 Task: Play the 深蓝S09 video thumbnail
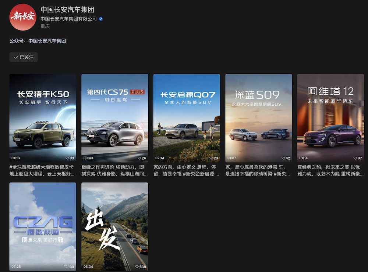point(258,117)
